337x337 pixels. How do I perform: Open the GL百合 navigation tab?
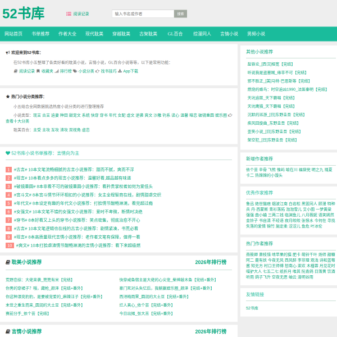tap(175, 34)
